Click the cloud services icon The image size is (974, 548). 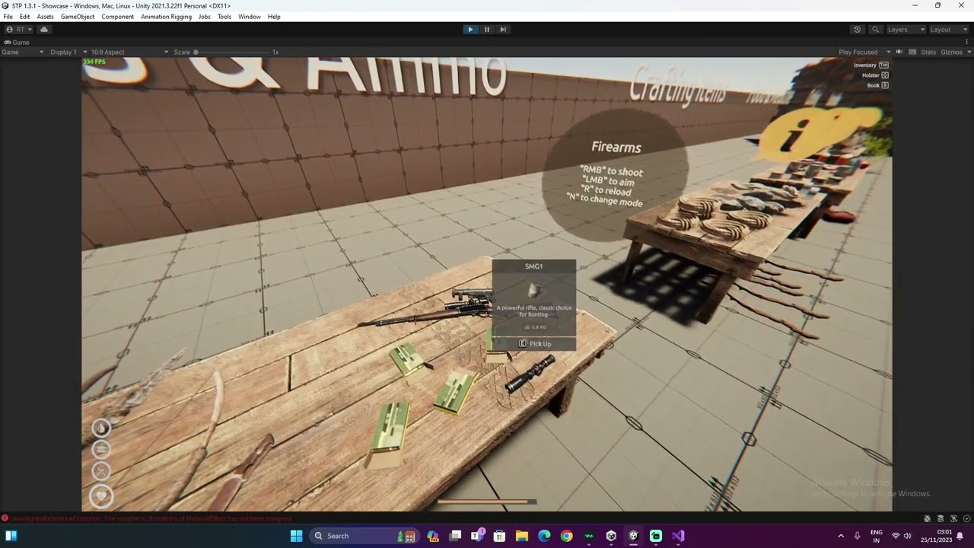pyautogui.click(x=44, y=30)
